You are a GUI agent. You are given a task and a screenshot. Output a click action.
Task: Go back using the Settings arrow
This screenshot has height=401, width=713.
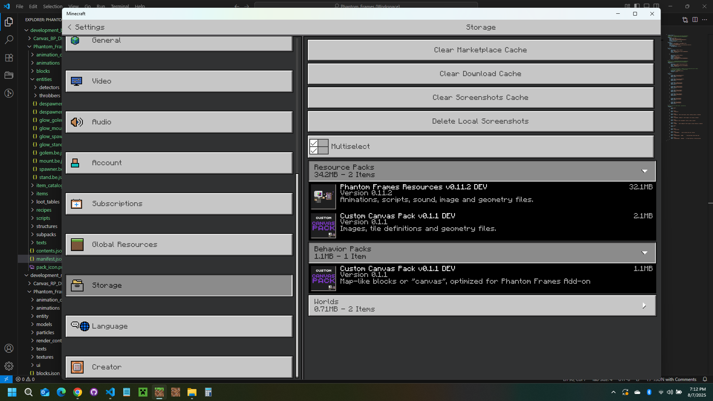[x=69, y=27]
